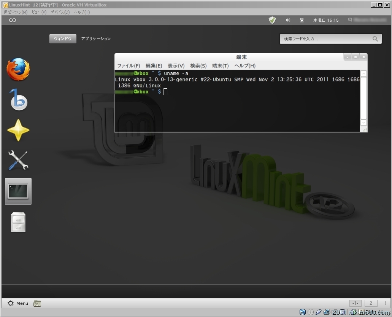Click the Menu button in bottom panel

[18, 303]
